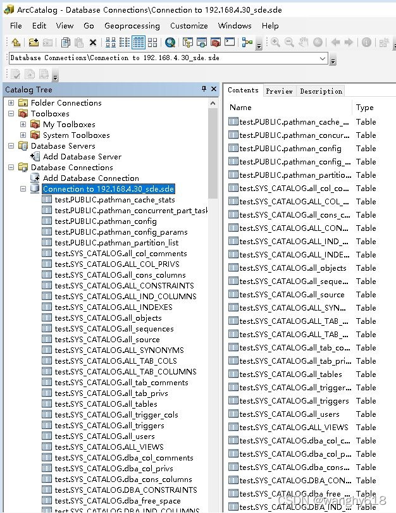Open the Go menu

click(89, 25)
